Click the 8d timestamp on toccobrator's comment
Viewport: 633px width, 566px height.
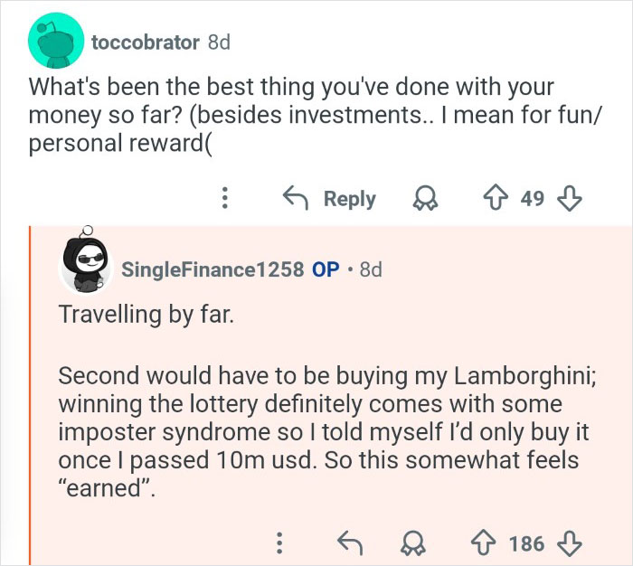[x=219, y=42]
